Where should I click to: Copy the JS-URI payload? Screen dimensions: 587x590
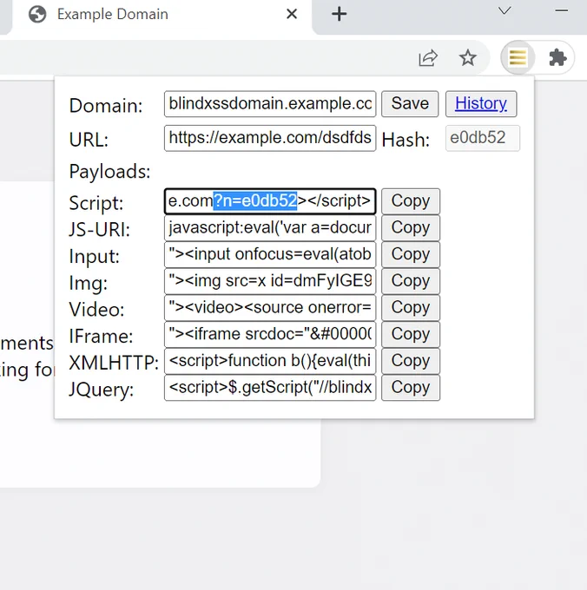[x=411, y=228]
